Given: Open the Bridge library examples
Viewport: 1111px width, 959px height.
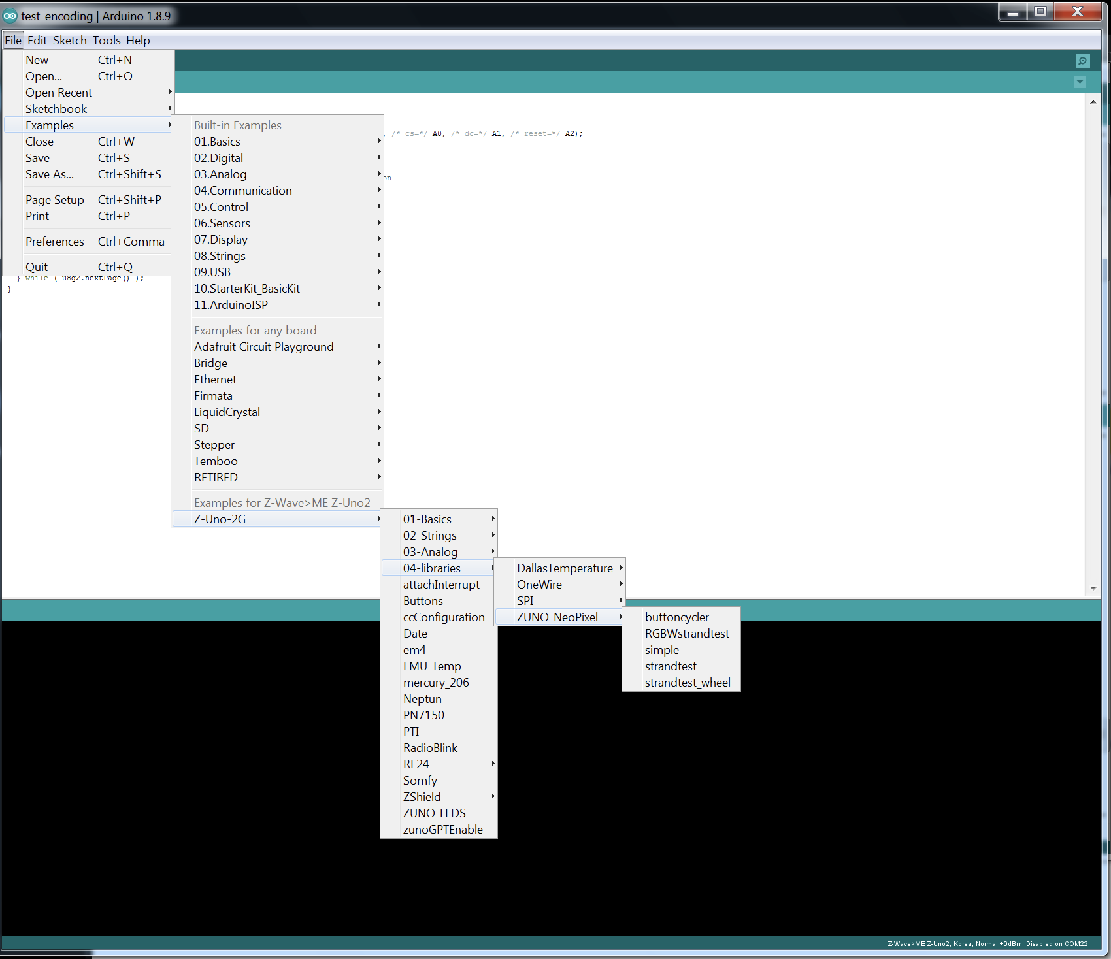Looking at the screenshot, I should (278, 363).
